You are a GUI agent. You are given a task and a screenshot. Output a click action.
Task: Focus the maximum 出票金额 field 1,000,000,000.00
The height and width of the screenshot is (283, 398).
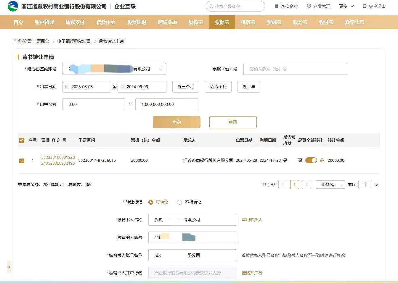pyautogui.click(x=167, y=104)
